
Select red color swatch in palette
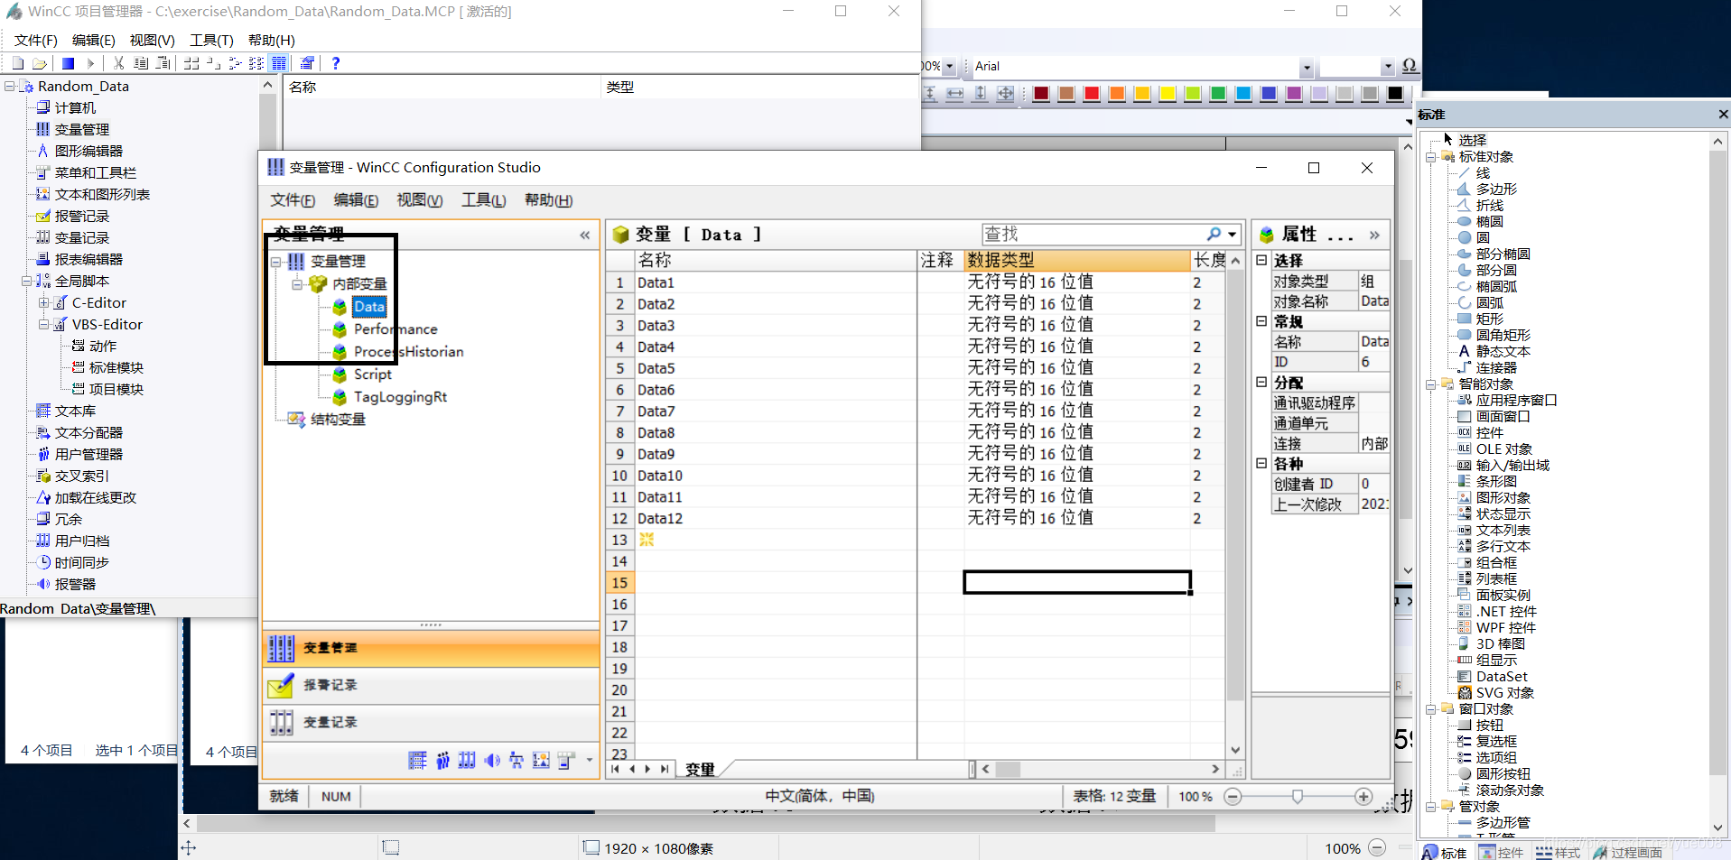pos(1092,94)
